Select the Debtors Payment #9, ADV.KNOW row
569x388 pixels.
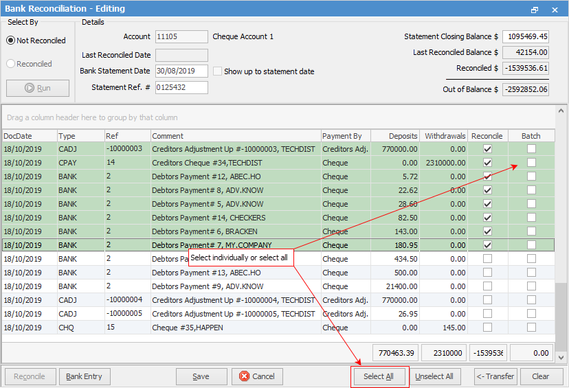coord(207,286)
